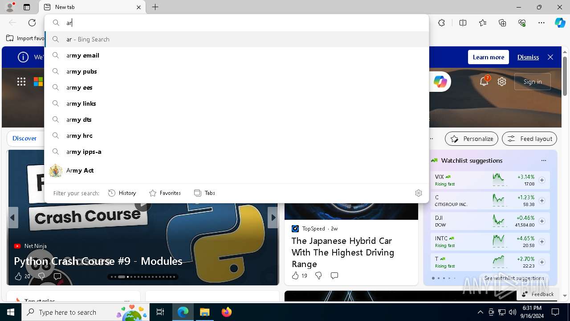Viewport: 570px width, 321px height.
Task: Open page settings gear icon
Action: pyautogui.click(x=502, y=82)
